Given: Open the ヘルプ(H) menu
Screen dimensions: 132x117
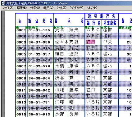Looking at the screenshot, I should (x=92, y=8).
